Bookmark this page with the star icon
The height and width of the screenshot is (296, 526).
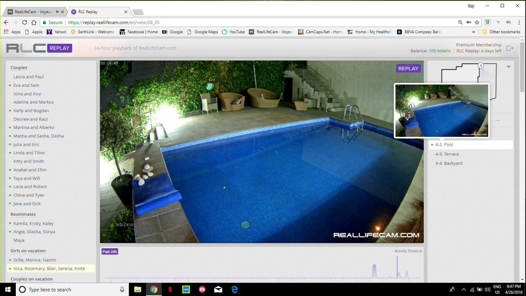[x=477, y=22]
